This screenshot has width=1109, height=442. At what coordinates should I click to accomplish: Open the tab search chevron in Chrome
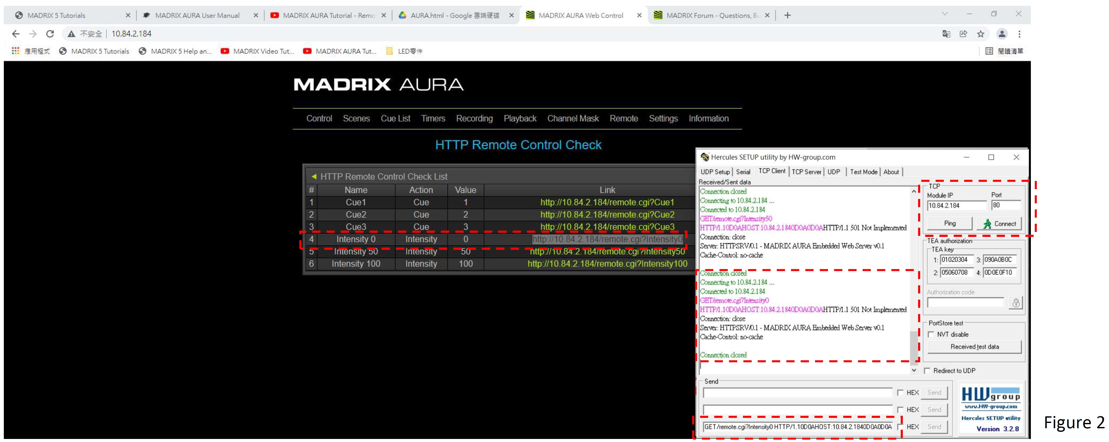tap(945, 14)
